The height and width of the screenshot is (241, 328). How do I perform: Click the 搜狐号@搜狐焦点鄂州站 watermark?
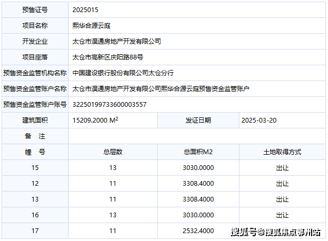(x=276, y=232)
